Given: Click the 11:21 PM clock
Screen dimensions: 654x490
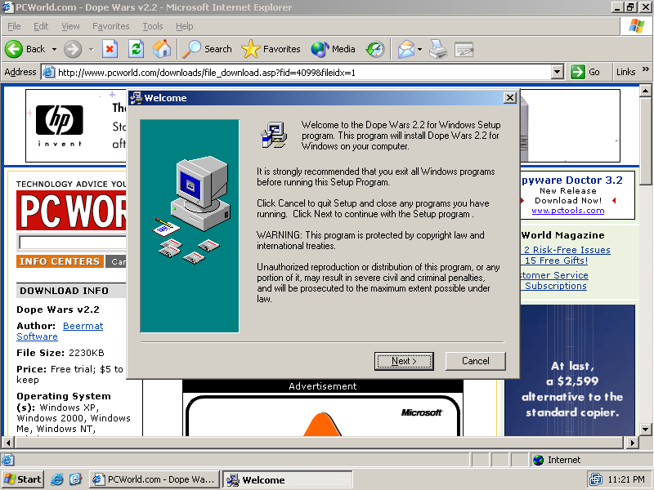Looking at the screenshot, I should (x=626, y=479).
